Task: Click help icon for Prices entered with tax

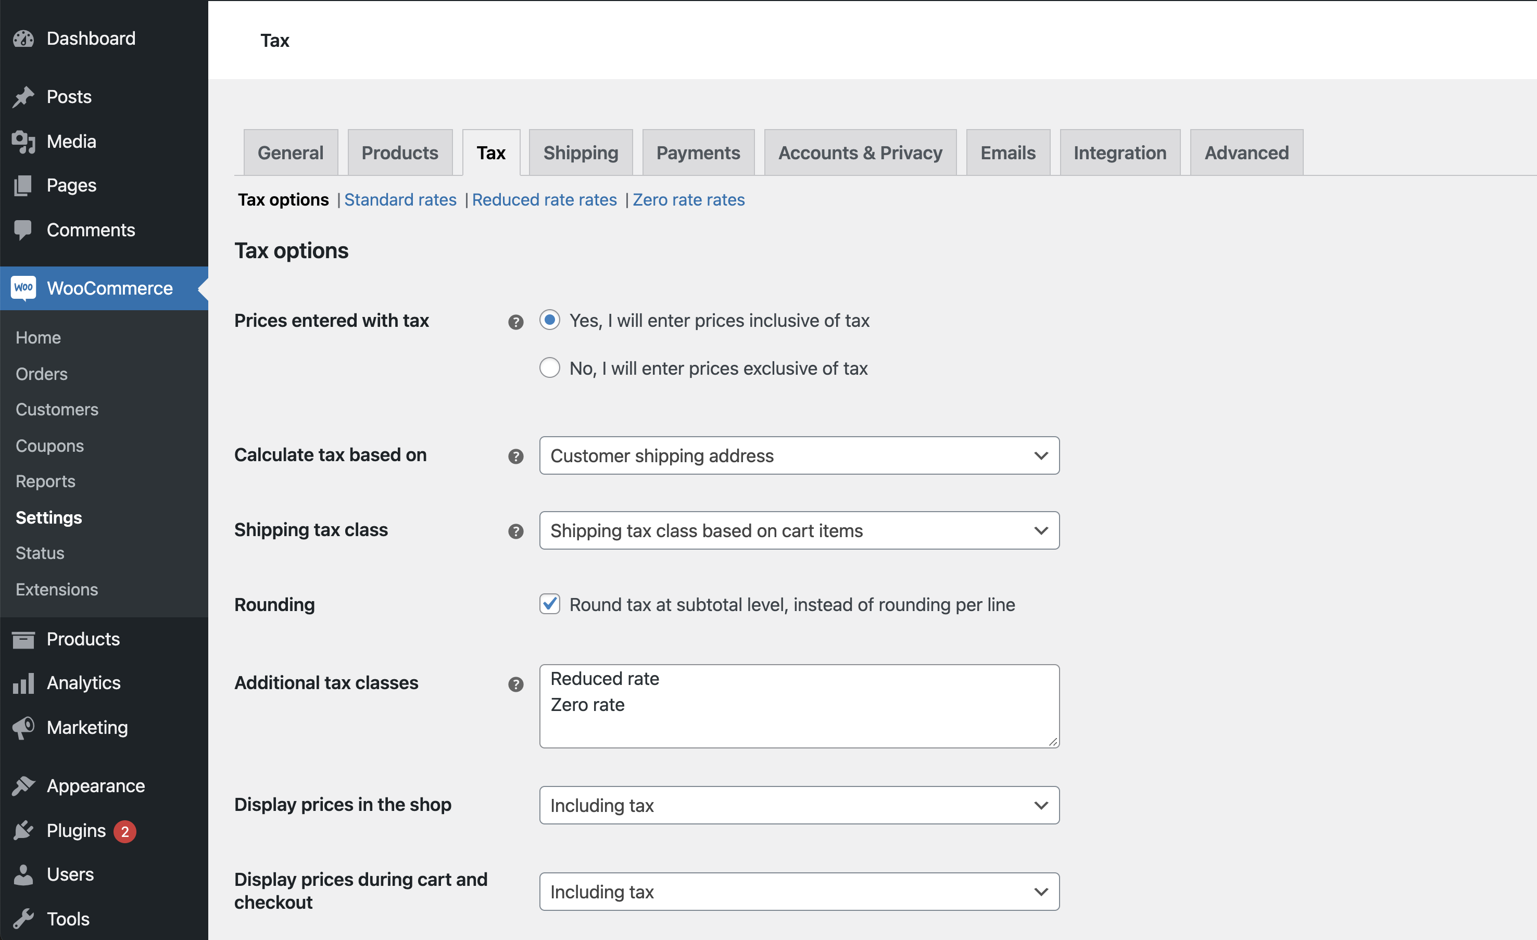Action: [x=515, y=322]
